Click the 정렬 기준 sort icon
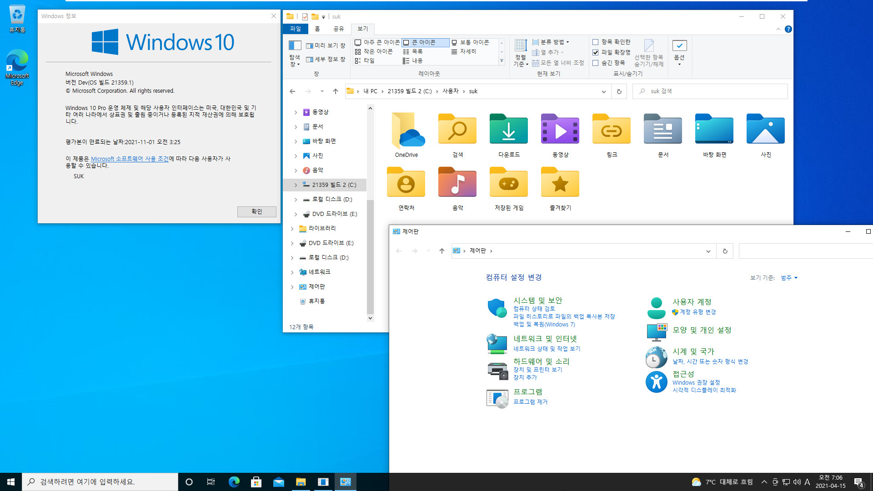 pos(521,45)
